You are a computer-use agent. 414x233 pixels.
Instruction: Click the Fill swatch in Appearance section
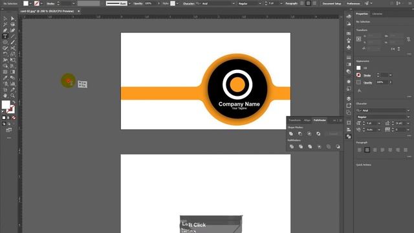(x=358, y=68)
